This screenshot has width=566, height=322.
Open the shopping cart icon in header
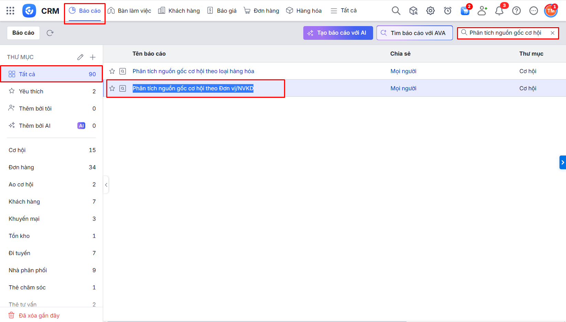(x=465, y=11)
